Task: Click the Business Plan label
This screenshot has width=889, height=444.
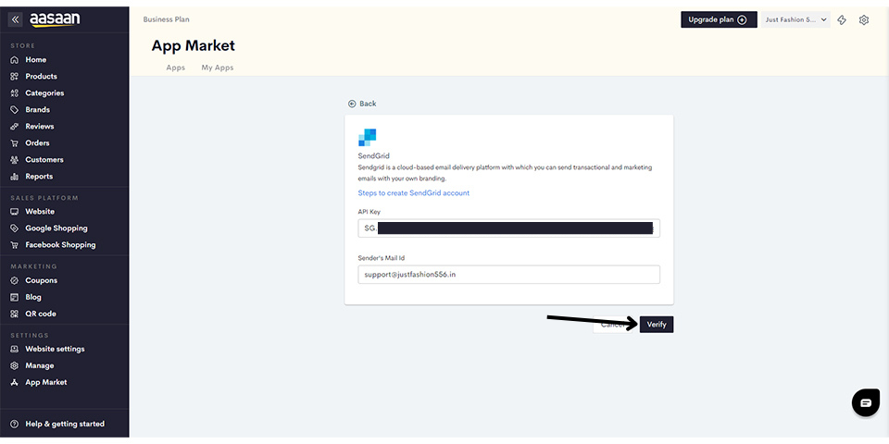Action: (x=166, y=19)
